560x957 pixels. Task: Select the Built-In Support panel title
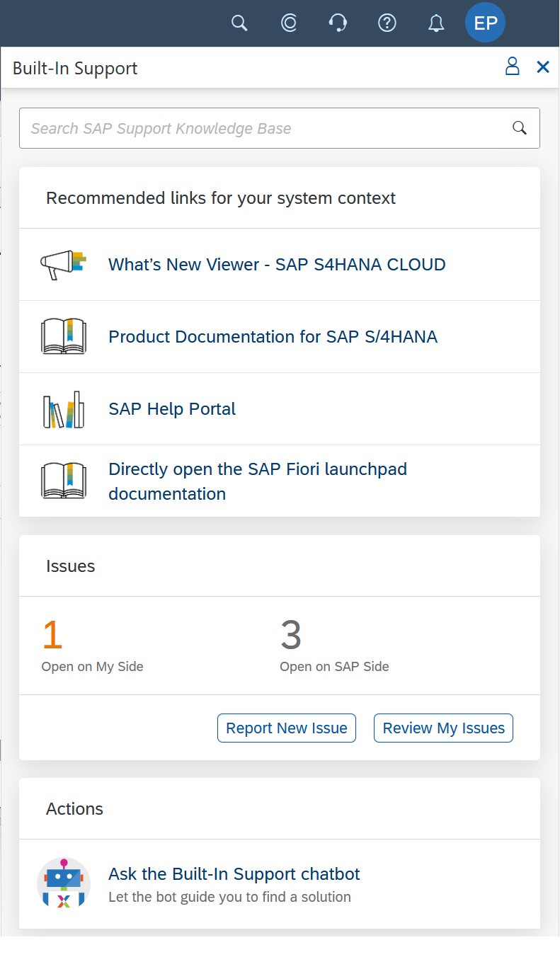coord(75,69)
